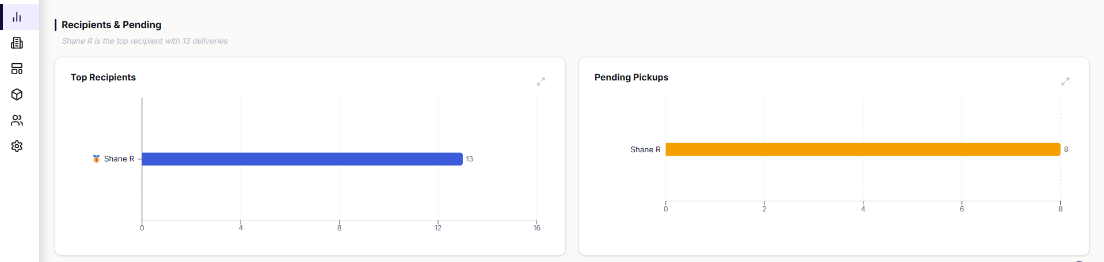
Task: Open the layout dashboard sidebar icon
Action: tap(17, 69)
